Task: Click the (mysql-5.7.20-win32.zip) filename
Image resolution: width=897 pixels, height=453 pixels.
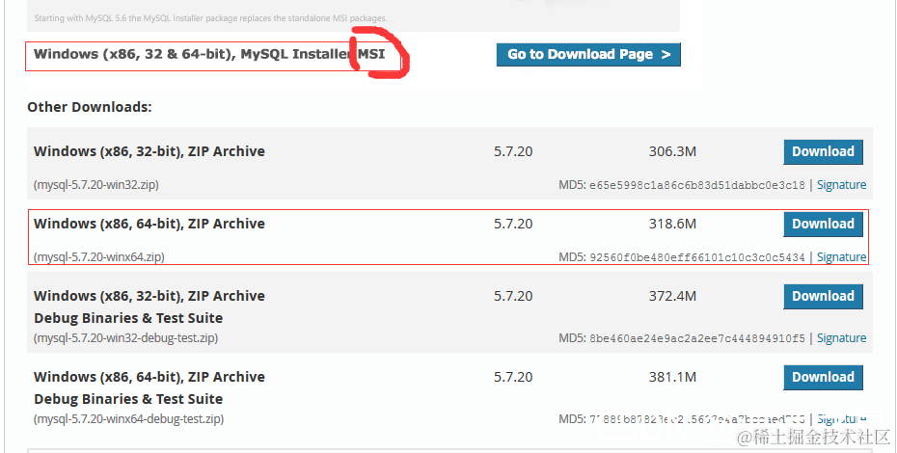Action: click(96, 185)
